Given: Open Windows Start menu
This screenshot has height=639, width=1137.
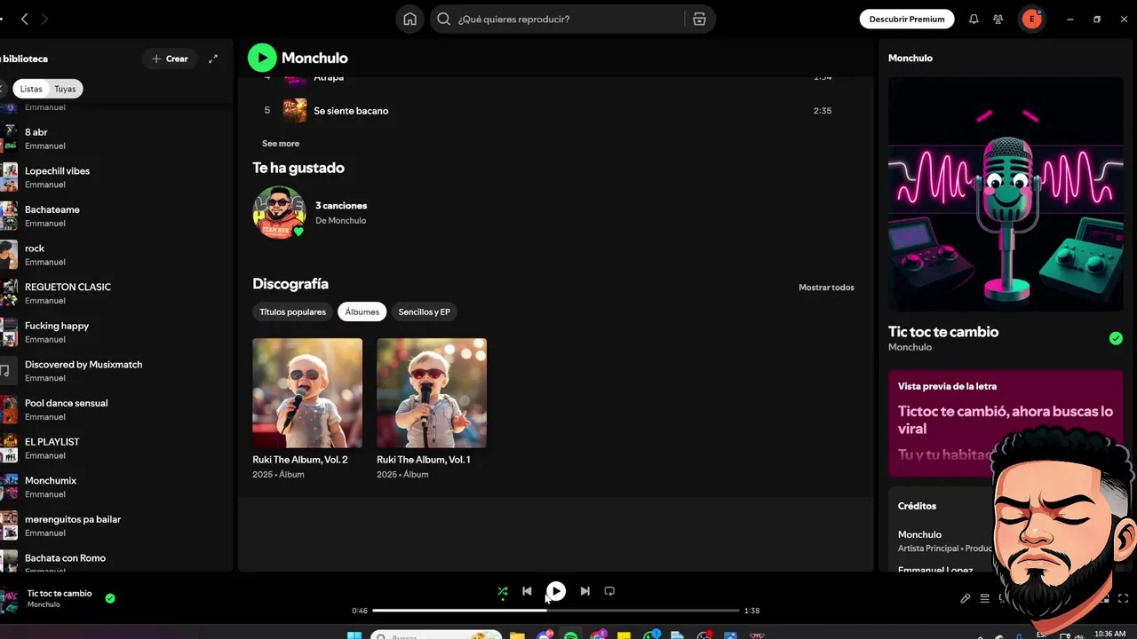Looking at the screenshot, I should 354,635.
